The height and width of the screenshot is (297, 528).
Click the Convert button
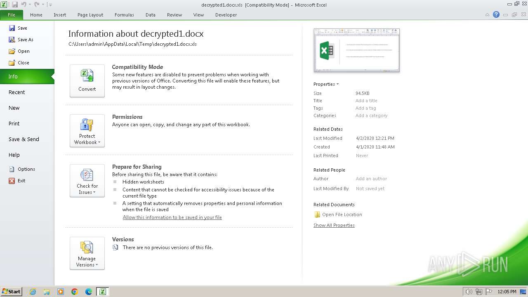(x=87, y=81)
